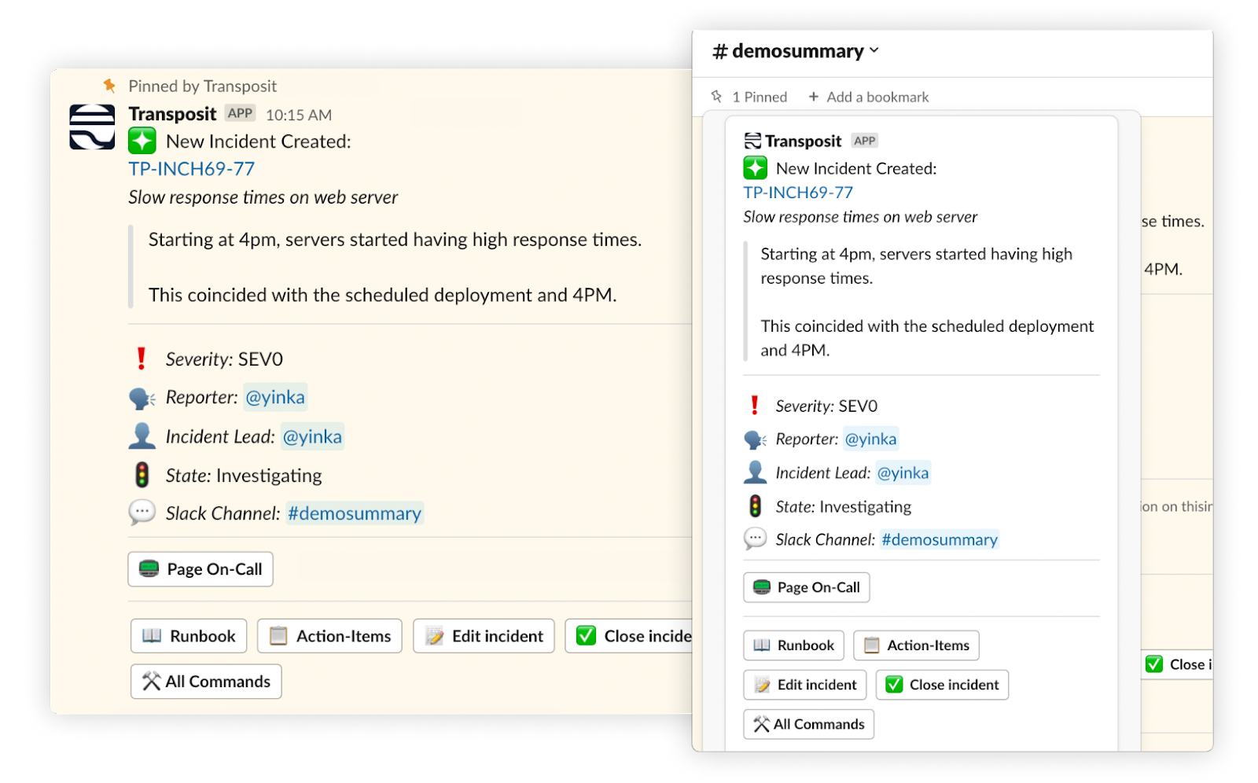Viewport: 1258px width, 783px height.
Task: Click the green sparkle icon in left message
Action: [x=142, y=142]
